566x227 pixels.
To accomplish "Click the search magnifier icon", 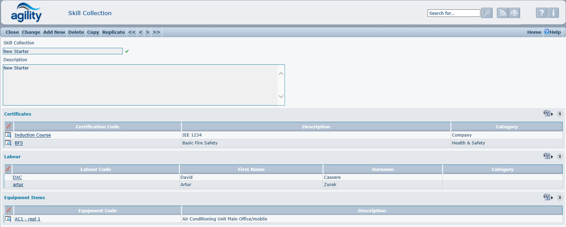I will coord(487,13).
